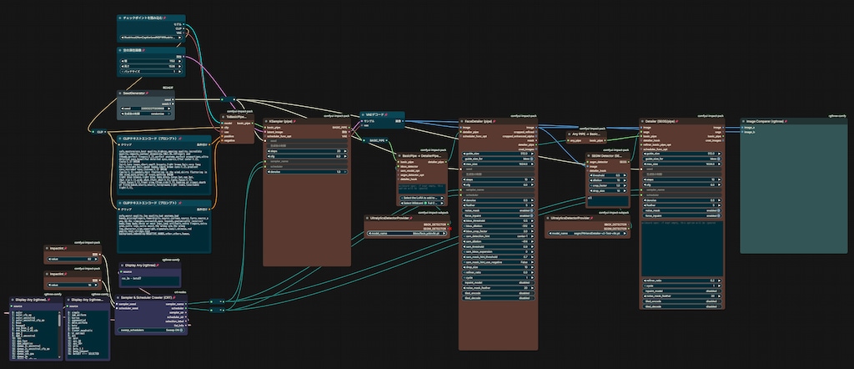Increase steps with right arrow in KSampler (pipe)
This screenshot has width=854, height=369.
coord(344,151)
